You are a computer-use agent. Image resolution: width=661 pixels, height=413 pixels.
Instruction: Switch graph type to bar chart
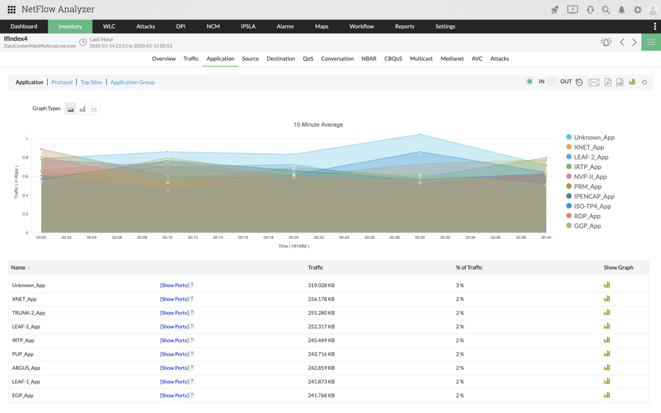click(x=82, y=108)
